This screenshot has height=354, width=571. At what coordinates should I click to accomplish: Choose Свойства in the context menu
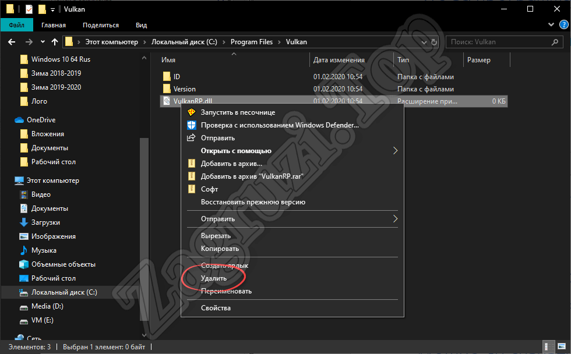click(216, 308)
